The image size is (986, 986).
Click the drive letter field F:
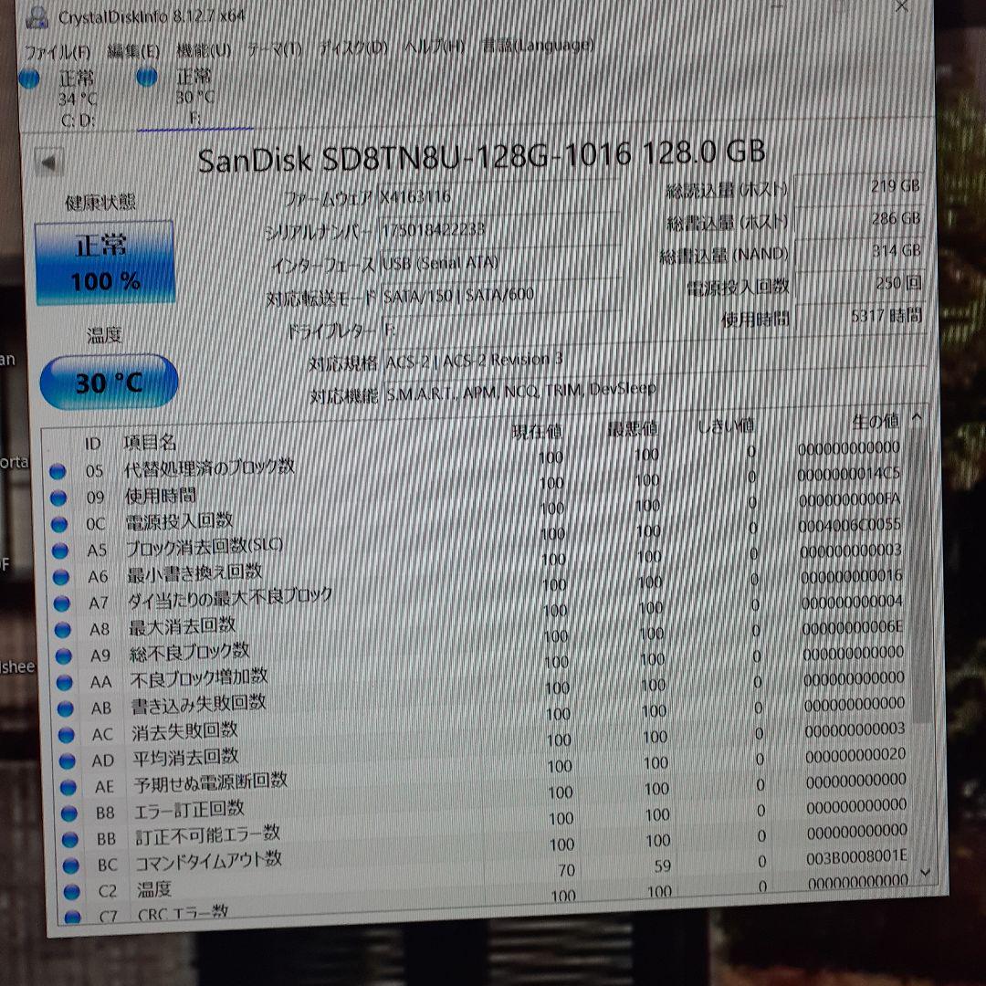click(x=500, y=329)
